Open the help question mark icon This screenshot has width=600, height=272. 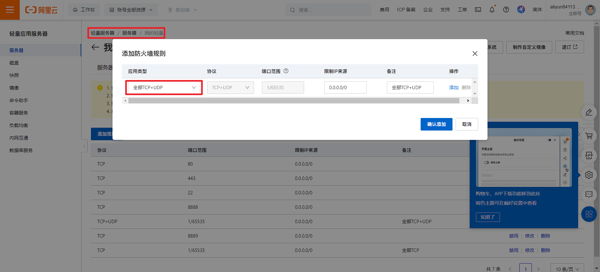[x=506, y=10]
